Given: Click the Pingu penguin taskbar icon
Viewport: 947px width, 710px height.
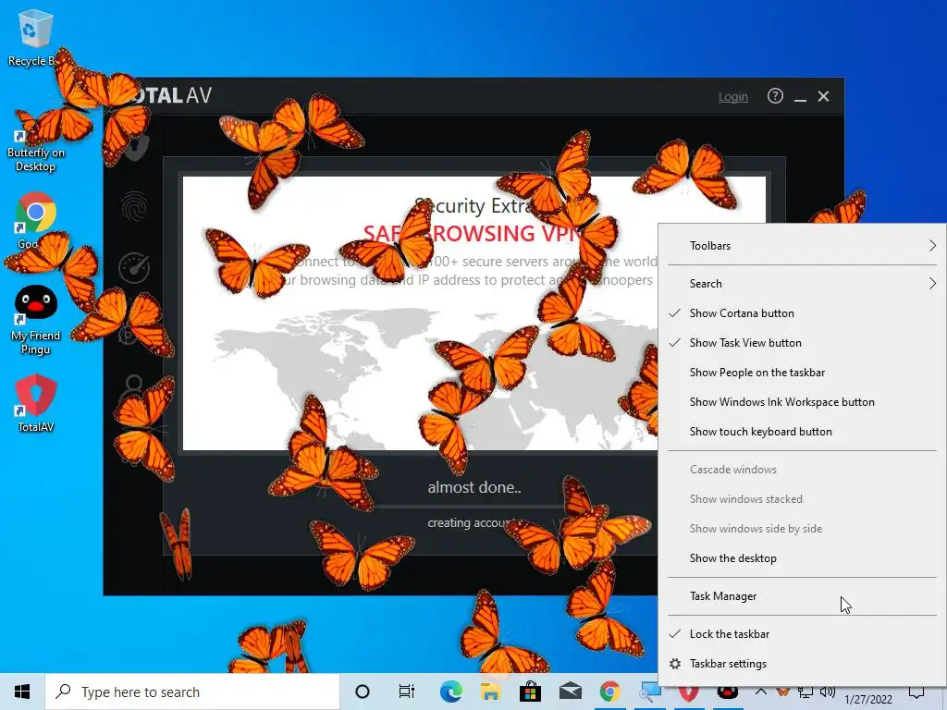Looking at the screenshot, I should pos(727,694).
